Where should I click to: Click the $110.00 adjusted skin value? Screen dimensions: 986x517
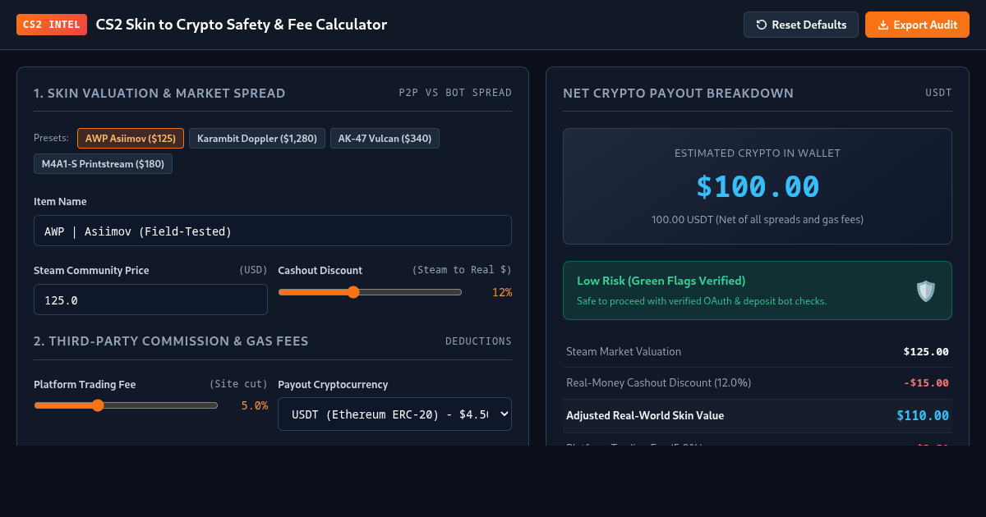point(923,415)
